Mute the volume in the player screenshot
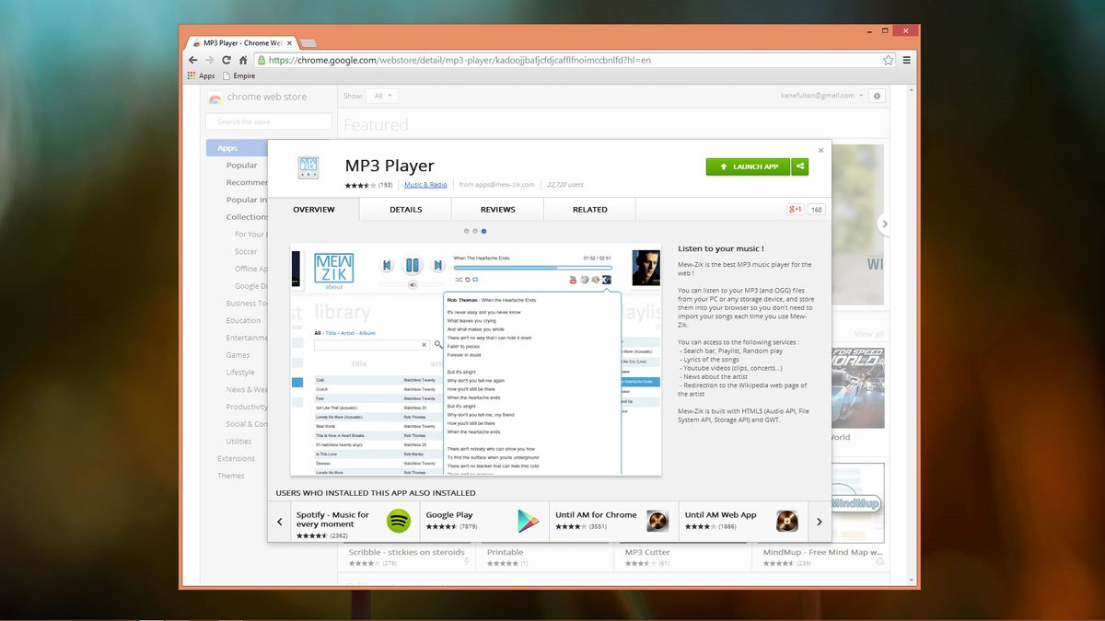The height and width of the screenshot is (621, 1105). click(x=413, y=284)
